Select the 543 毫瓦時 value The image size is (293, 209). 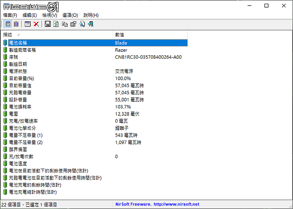pyautogui.click(x=126, y=135)
